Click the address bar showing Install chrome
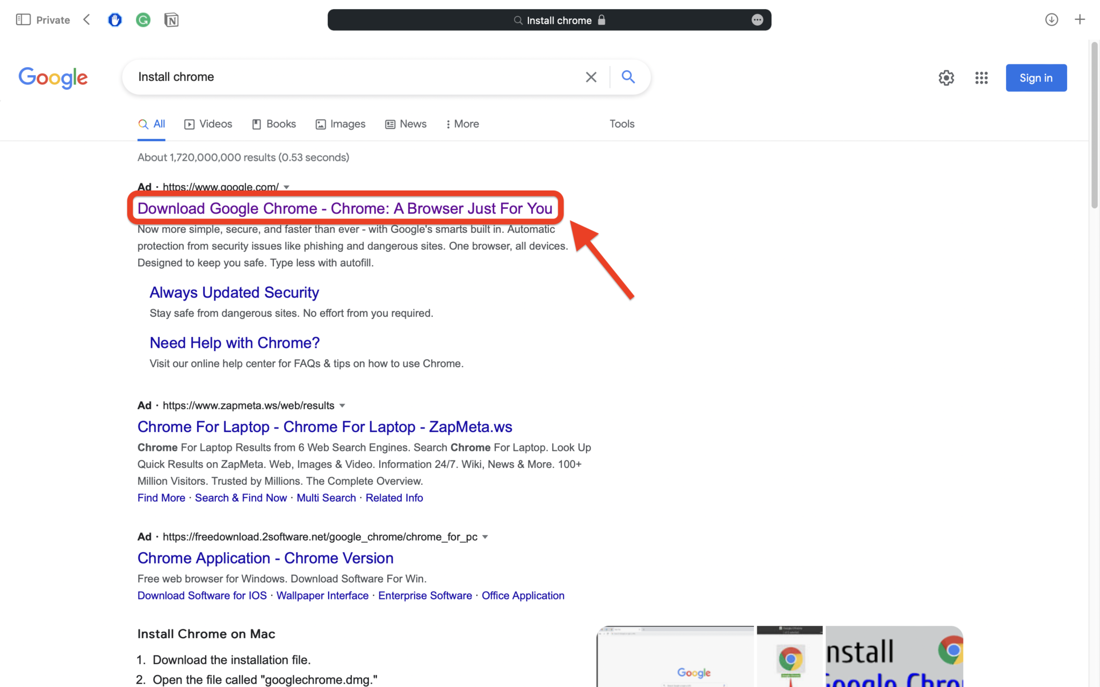This screenshot has height=687, width=1100. (x=549, y=20)
